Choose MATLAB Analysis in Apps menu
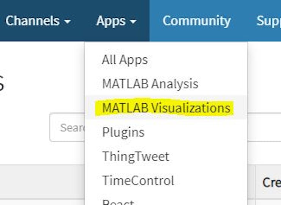The height and width of the screenshot is (205, 281). (x=150, y=84)
